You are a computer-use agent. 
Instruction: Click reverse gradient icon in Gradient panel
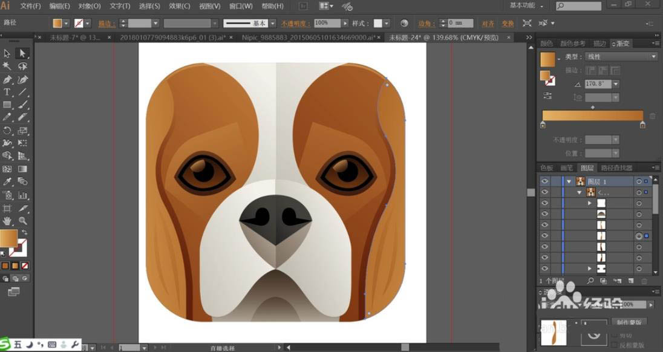point(547,96)
